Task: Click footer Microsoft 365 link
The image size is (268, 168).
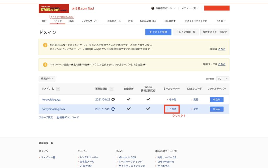Action: tap(127, 157)
